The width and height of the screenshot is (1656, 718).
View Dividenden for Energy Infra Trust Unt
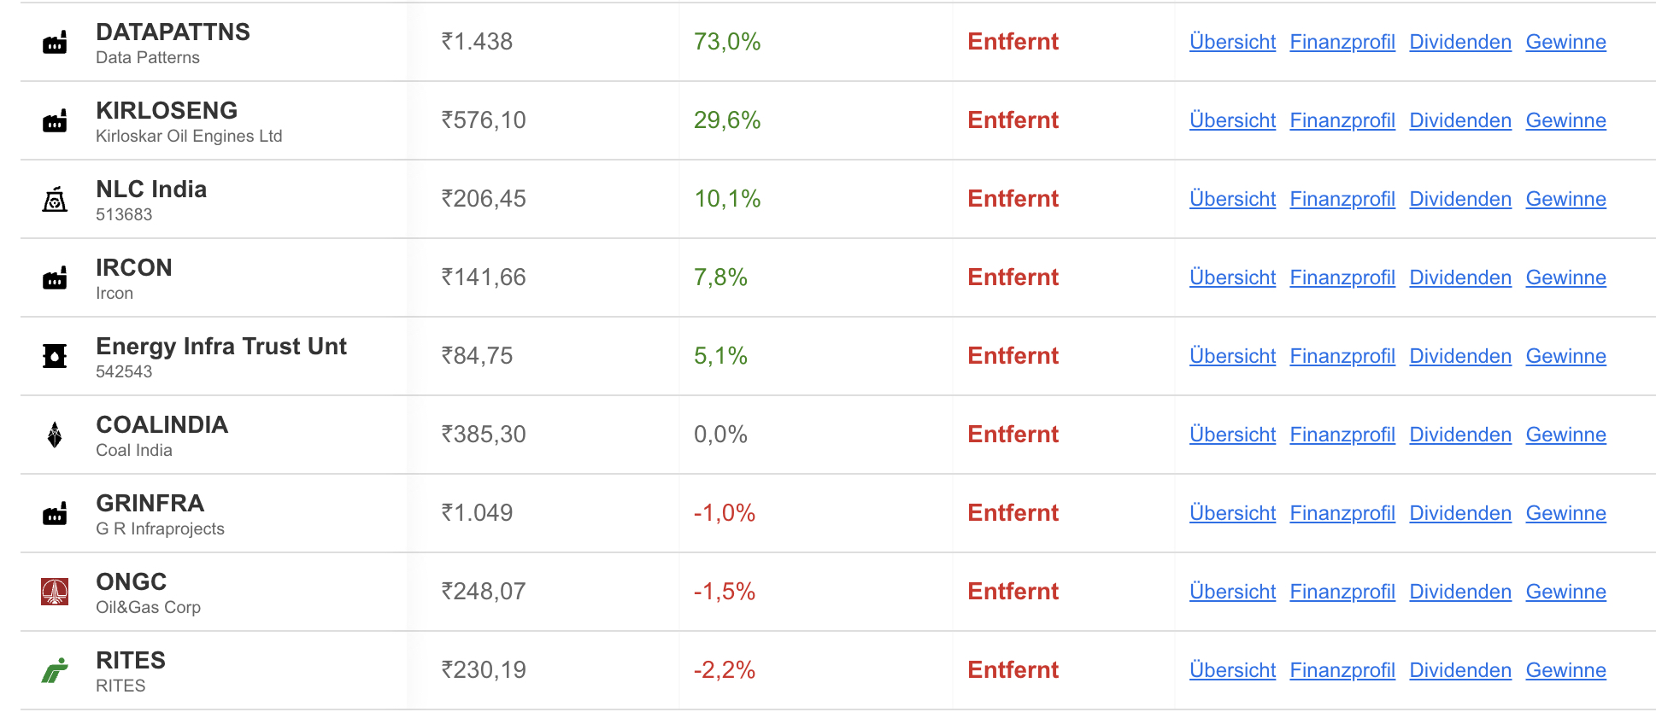[1460, 356]
